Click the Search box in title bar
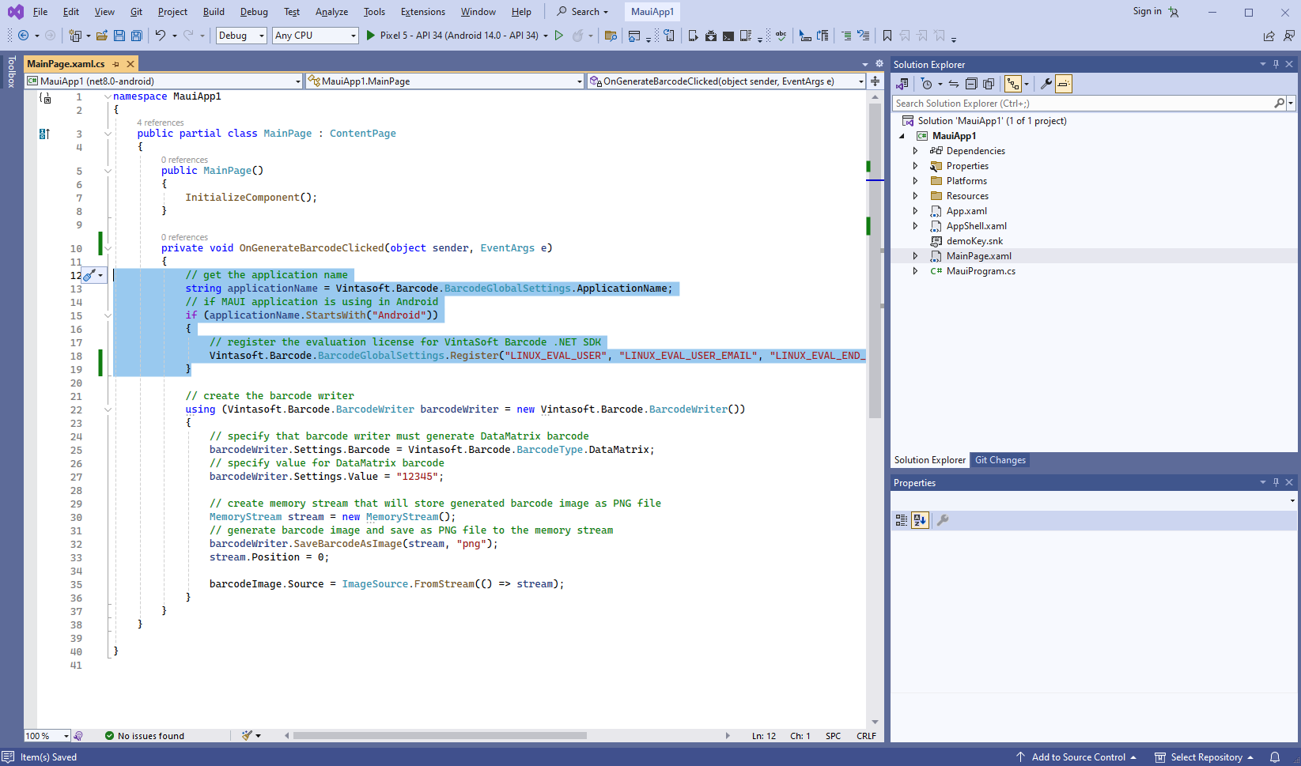This screenshot has height=766, width=1301. (583, 12)
